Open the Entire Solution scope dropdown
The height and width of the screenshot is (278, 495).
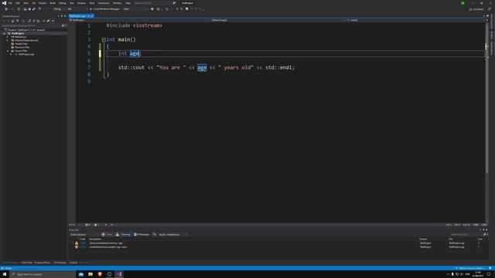[84, 235]
